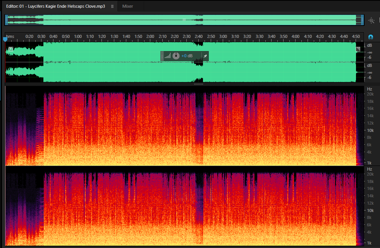Click the blue playhead marker on the ruler
380x248 pixels.
pos(5,39)
